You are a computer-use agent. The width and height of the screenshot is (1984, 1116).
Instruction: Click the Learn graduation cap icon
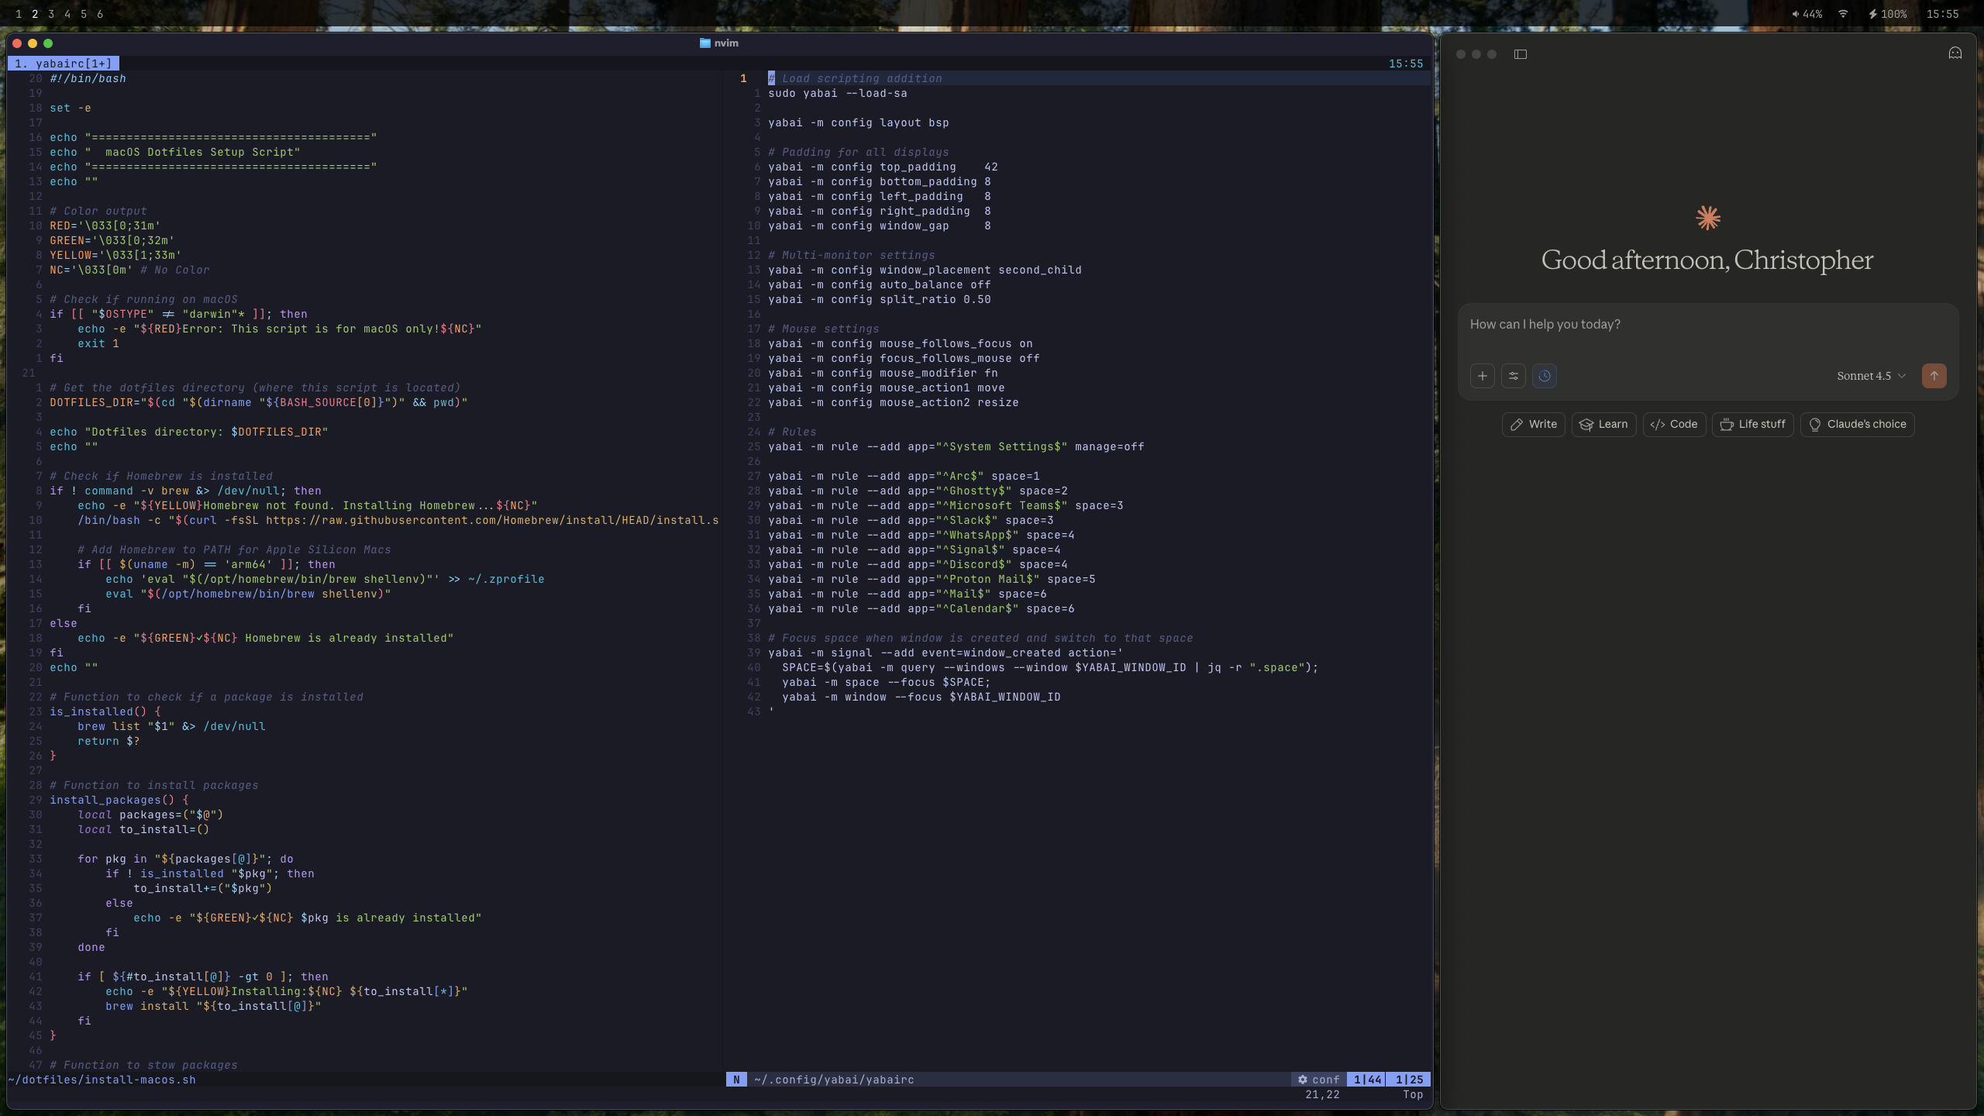click(x=1587, y=424)
